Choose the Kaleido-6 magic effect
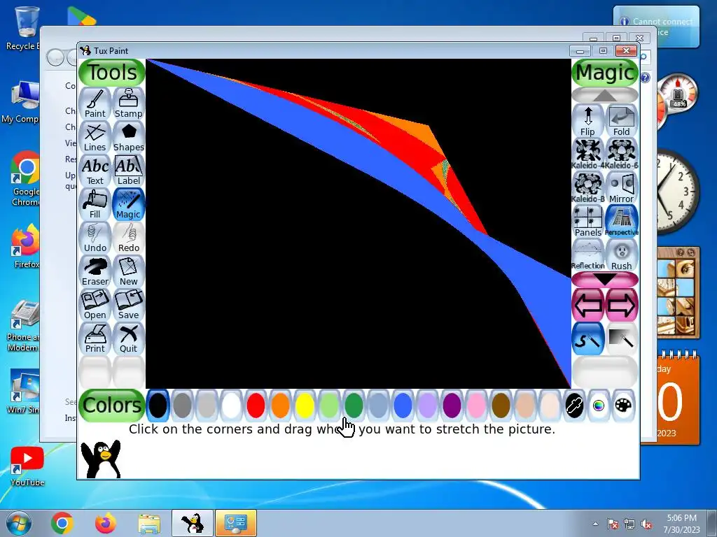 click(622, 154)
